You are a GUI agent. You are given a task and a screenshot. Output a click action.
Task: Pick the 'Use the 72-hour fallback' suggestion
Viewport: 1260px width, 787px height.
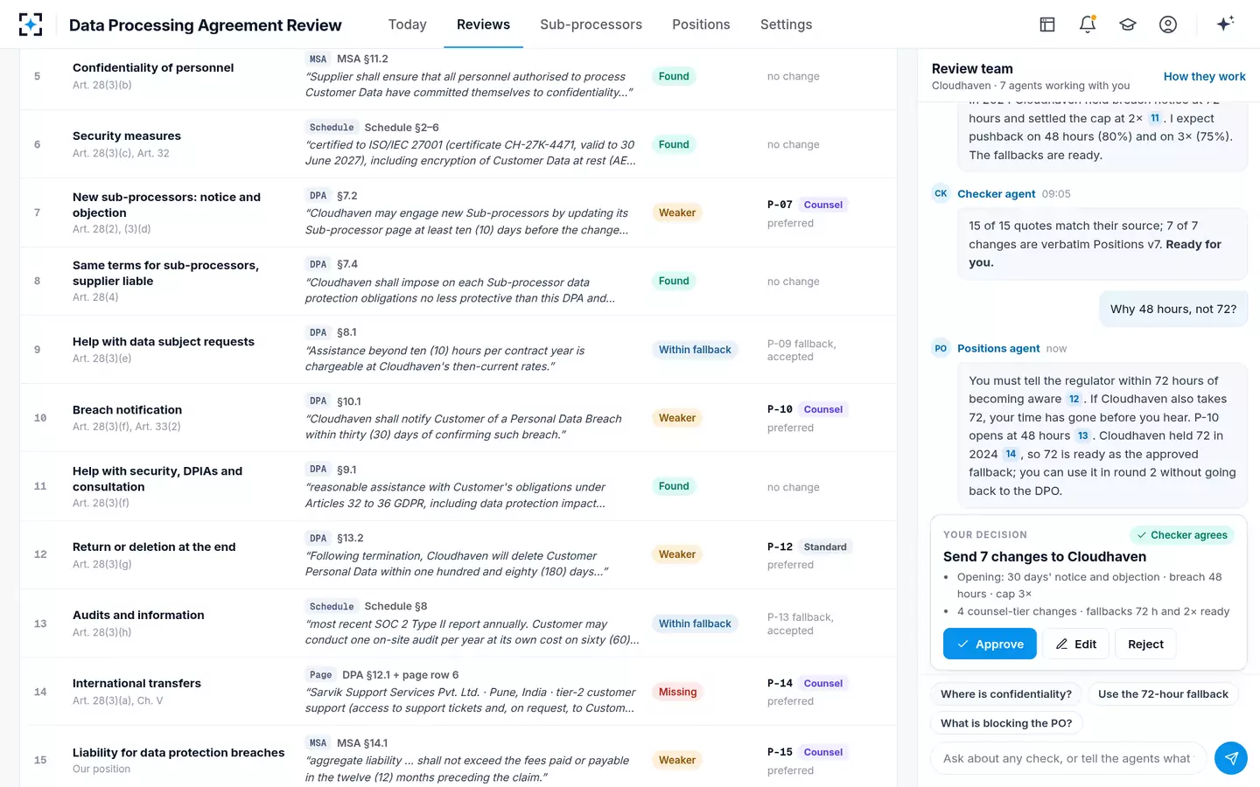[x=1163, y=694]
